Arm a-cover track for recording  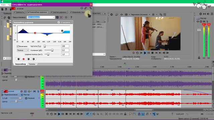pyautogui.click(x=21, y=91)
